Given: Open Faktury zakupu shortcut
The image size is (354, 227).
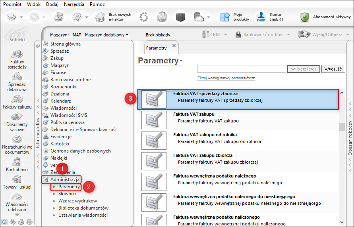Looking at the screenshot, I should pos(17,102).
